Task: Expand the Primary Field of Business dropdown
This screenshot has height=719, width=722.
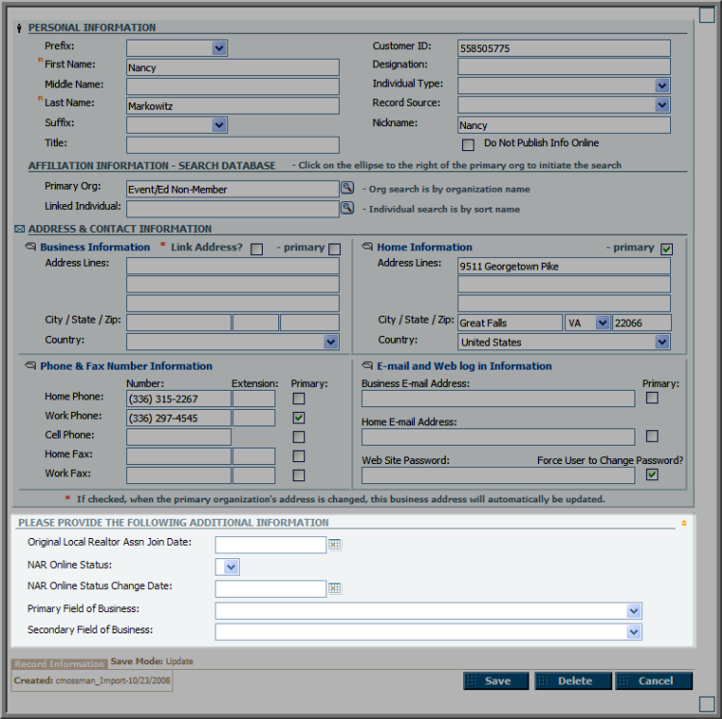Action: 428,611
